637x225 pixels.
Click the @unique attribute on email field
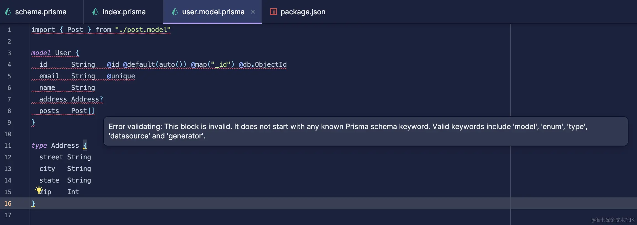(121, 76)
